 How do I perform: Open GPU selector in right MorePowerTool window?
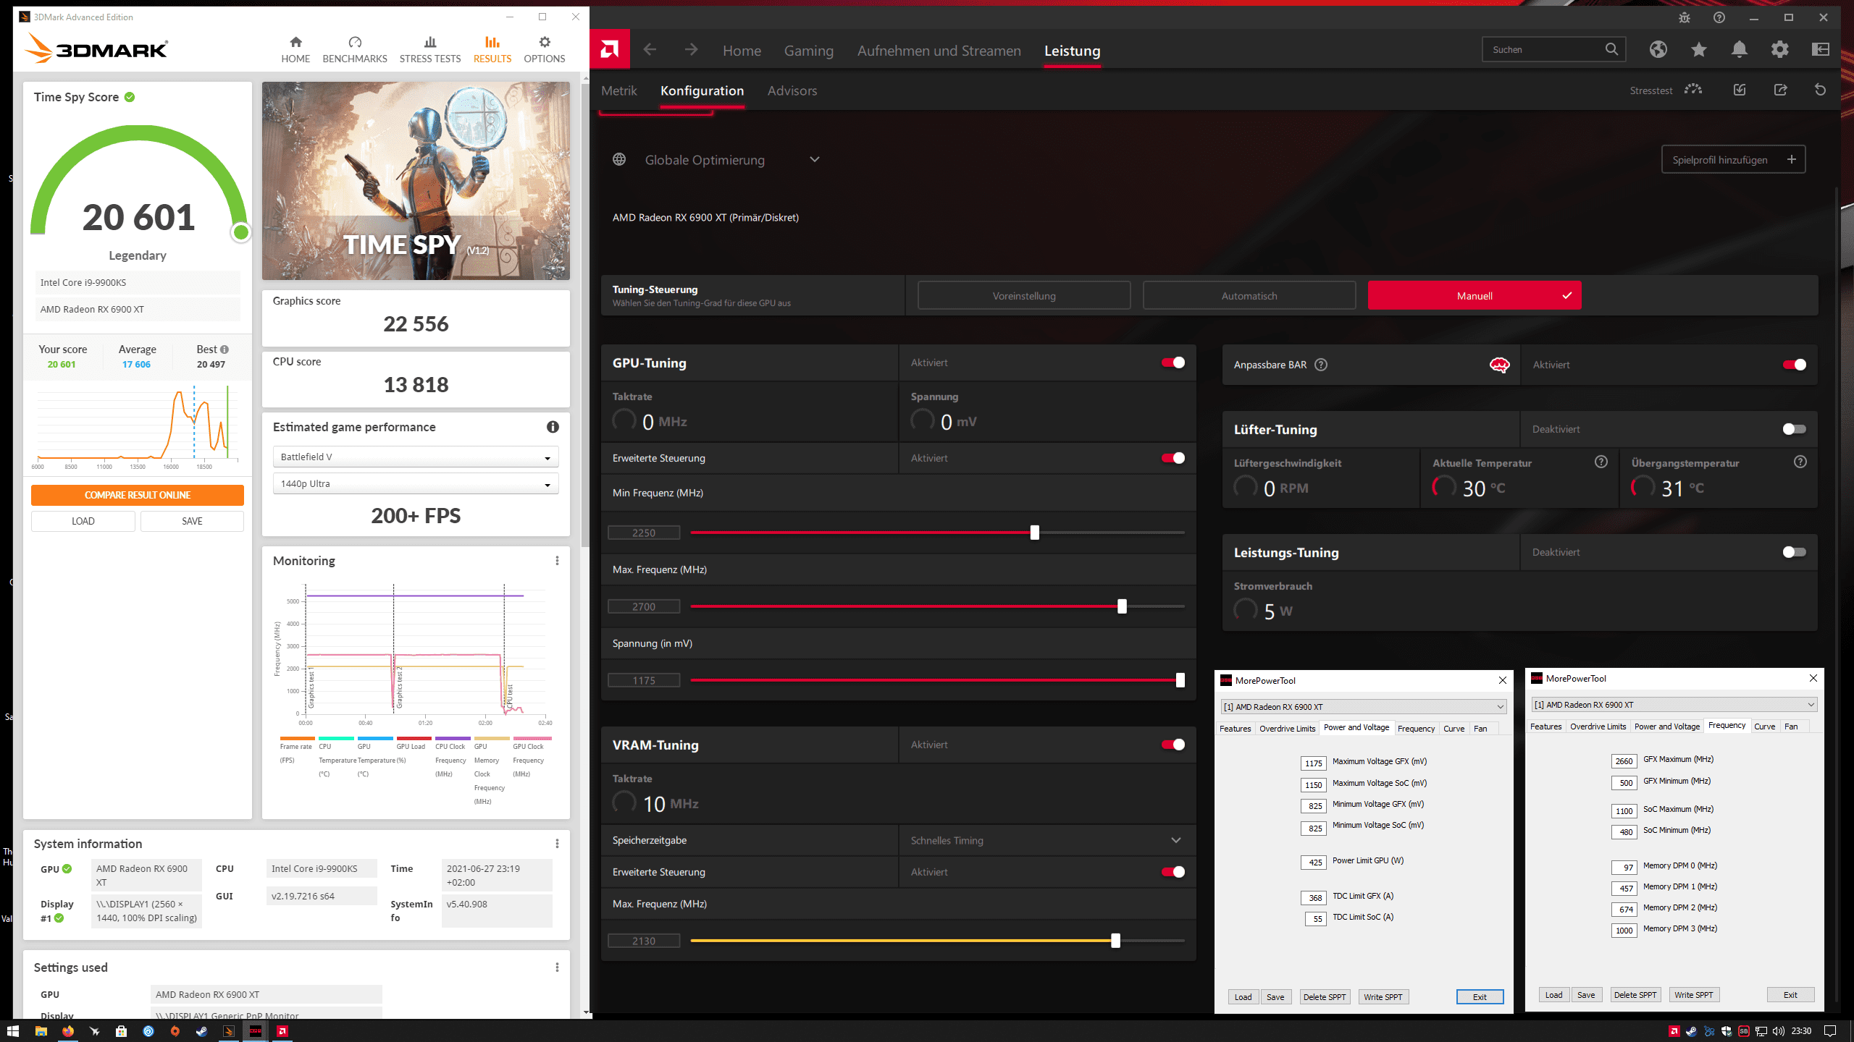click(1674, 704)
